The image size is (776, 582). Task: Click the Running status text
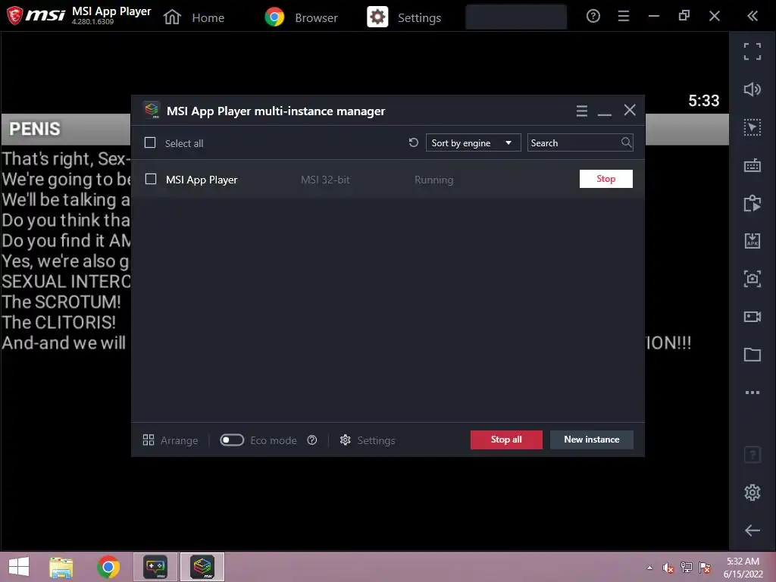(434, 180)
